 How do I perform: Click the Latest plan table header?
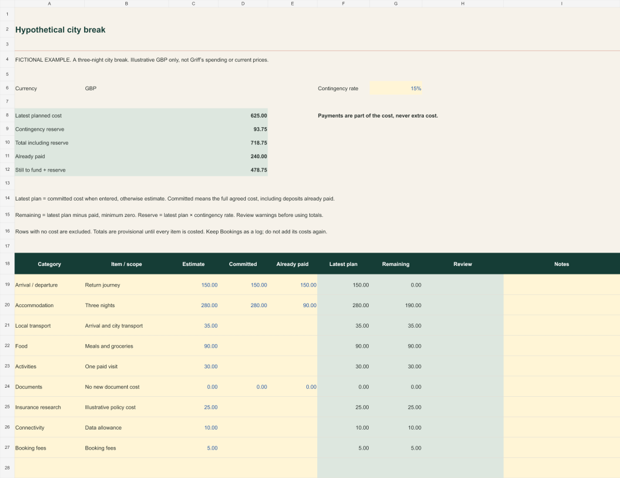point(343,264)
